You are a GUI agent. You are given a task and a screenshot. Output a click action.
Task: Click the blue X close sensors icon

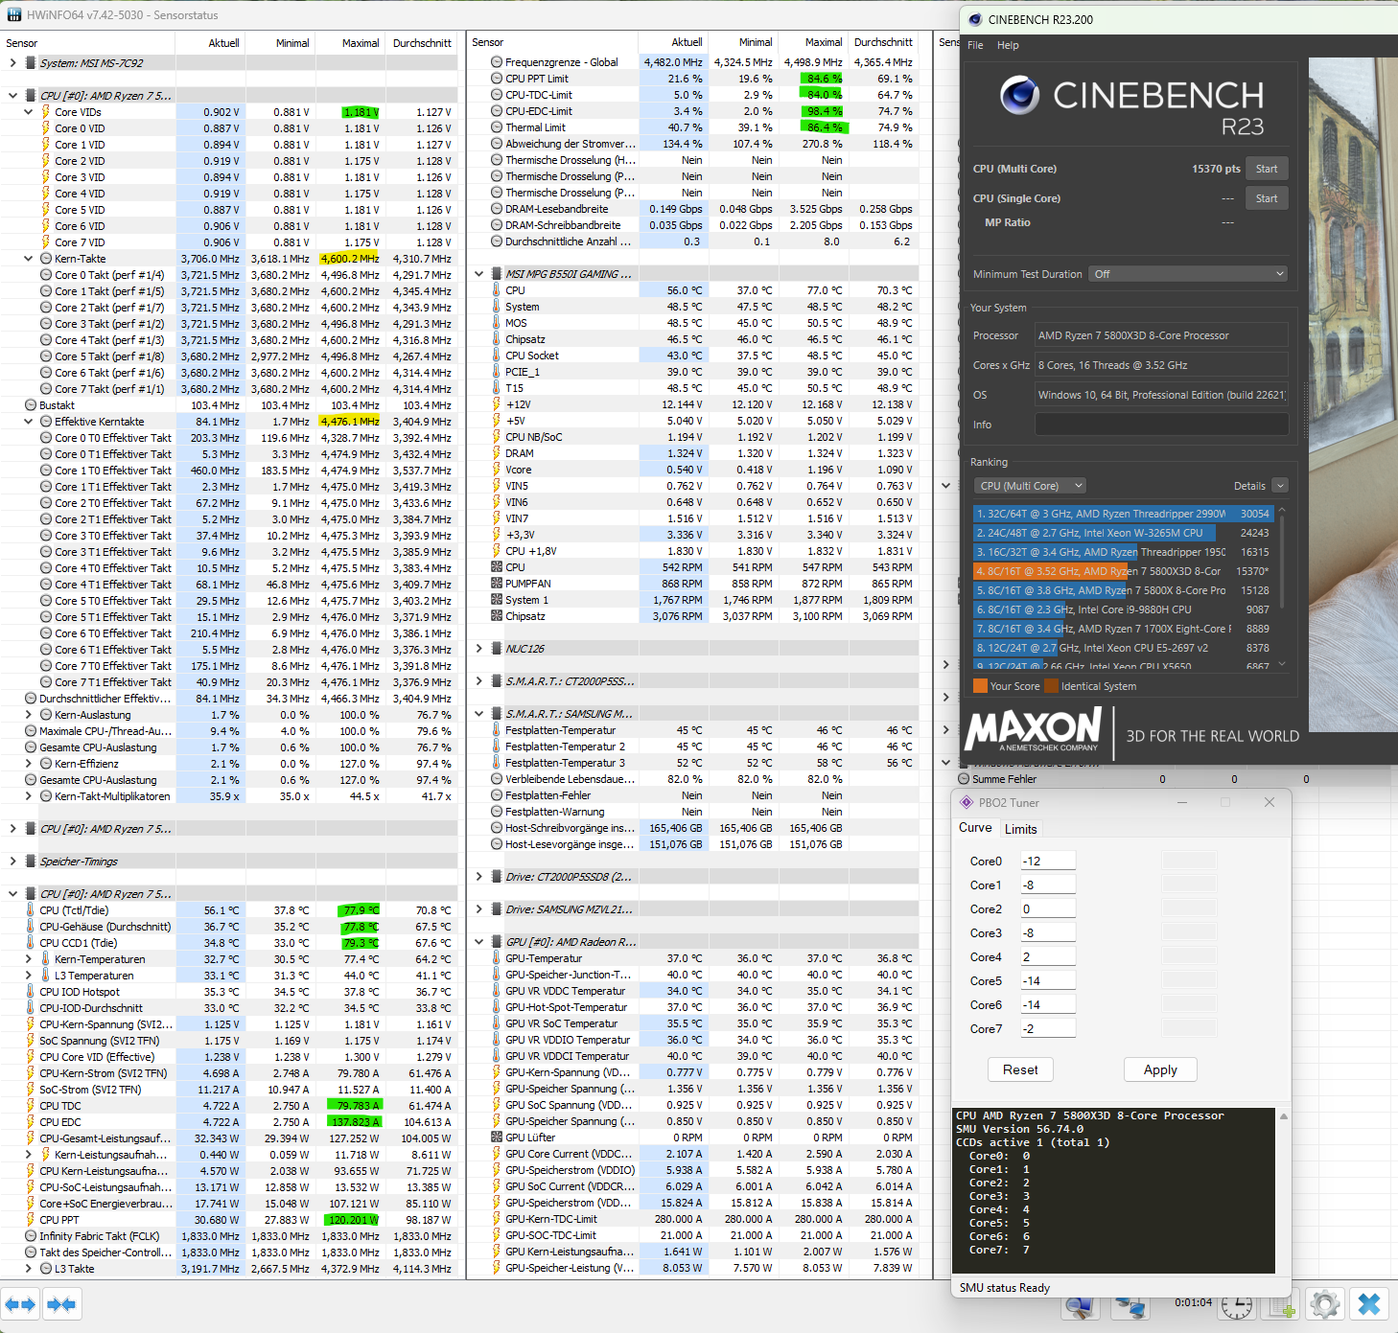point(1369,1304)
